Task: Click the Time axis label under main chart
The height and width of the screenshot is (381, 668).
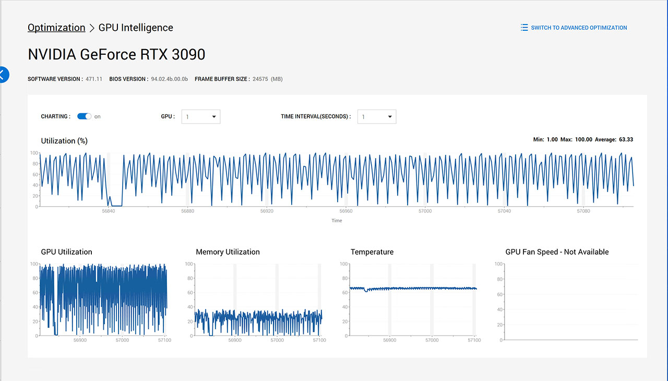Action: (x=337, y=221)
